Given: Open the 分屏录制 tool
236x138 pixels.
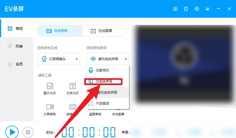Looking at the screenshot, I should (x=50, y=110).
